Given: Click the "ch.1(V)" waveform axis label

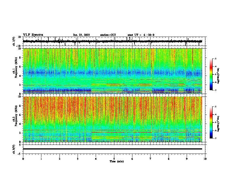Looking at the screenshot, I should [14, 41].
